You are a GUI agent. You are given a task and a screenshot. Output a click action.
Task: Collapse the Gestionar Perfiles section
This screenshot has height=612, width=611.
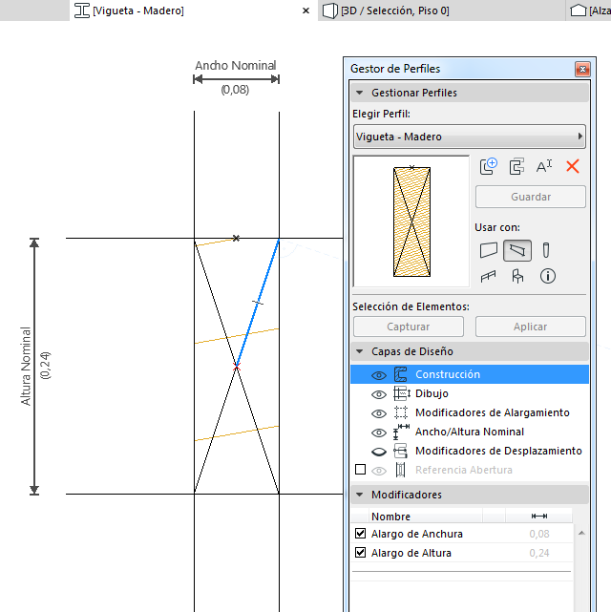click(359, 93)
